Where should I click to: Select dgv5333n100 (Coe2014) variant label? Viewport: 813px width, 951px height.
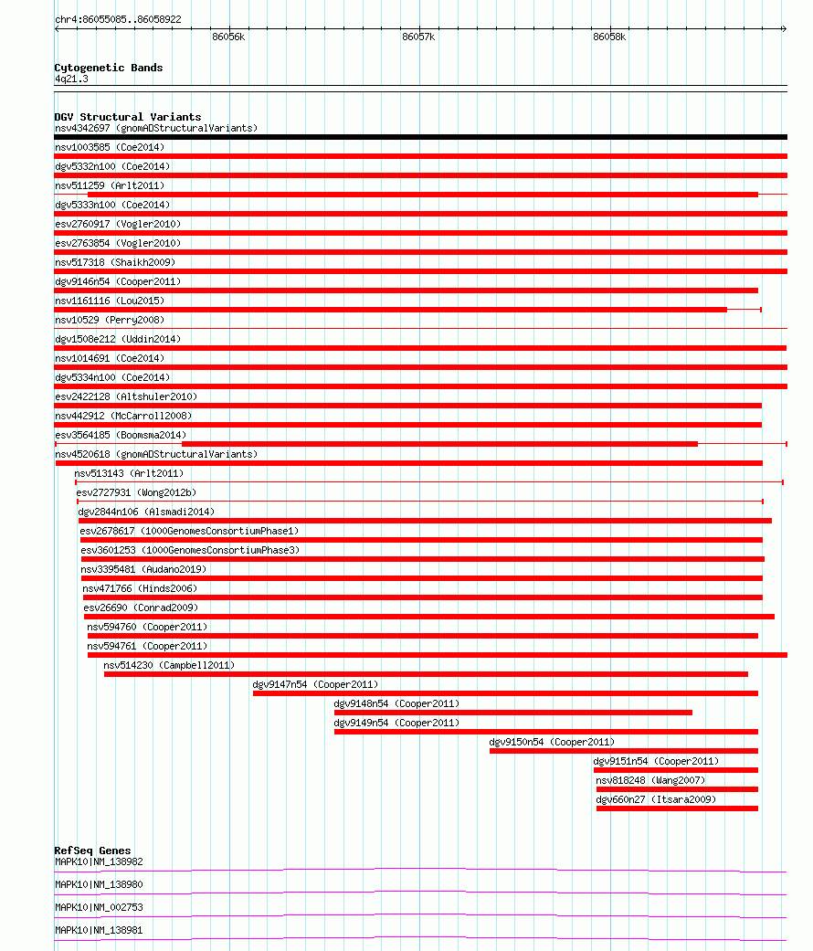click(112, 205)
